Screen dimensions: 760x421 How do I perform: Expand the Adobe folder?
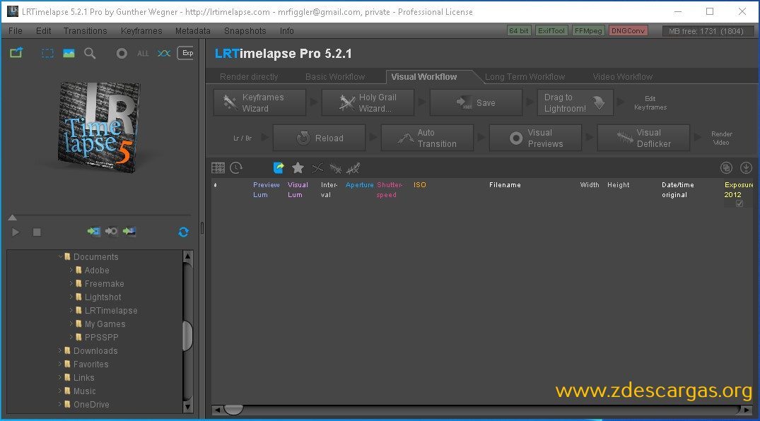71,270
